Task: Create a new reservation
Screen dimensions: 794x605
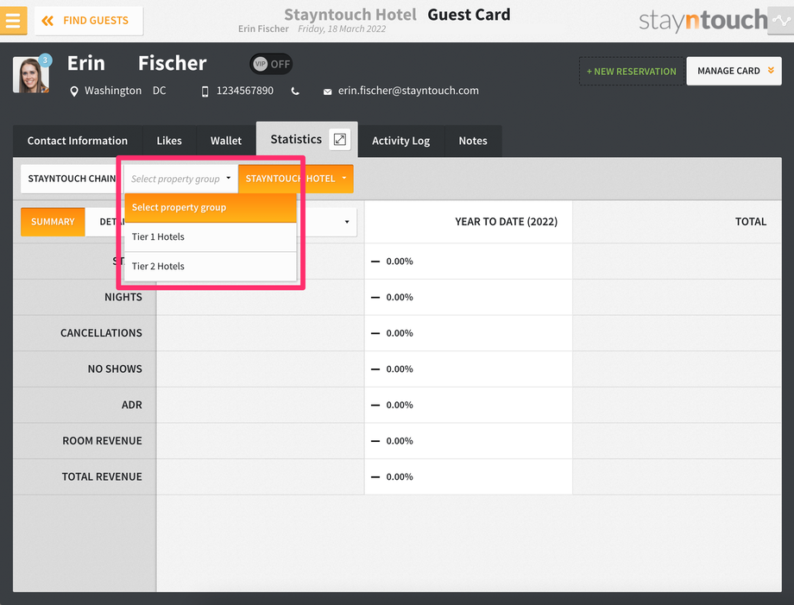Action: pos(632,72)
